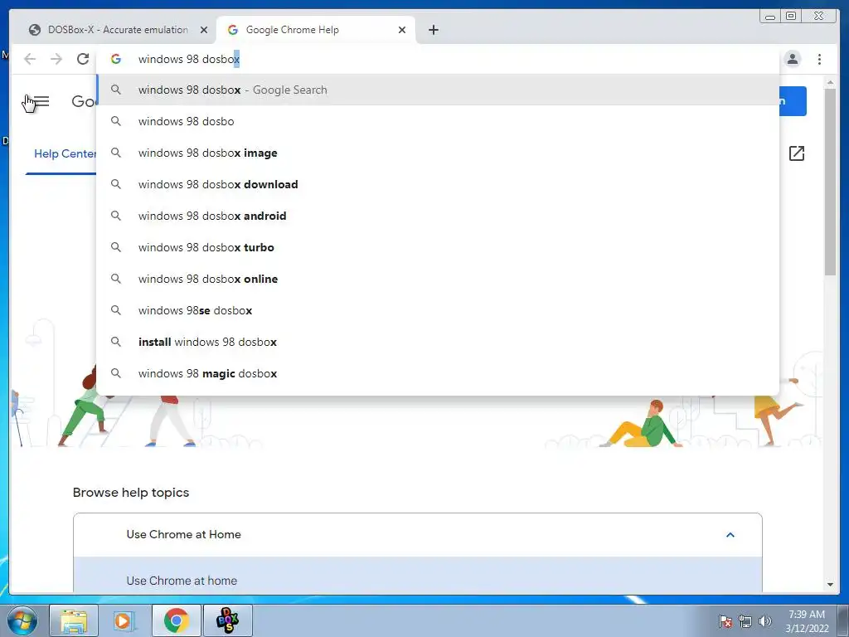Open the Windows Start menu orb

point(22,620)
